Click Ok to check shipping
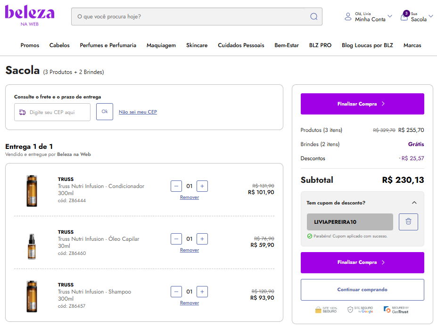The height and width of the screenshot is (327, 437). pyautogui.click(x=105, y=112)
